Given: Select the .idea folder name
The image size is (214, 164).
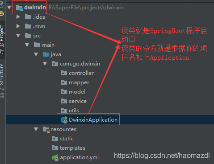Looking at the screenshot, I should (x=39, y=17).
